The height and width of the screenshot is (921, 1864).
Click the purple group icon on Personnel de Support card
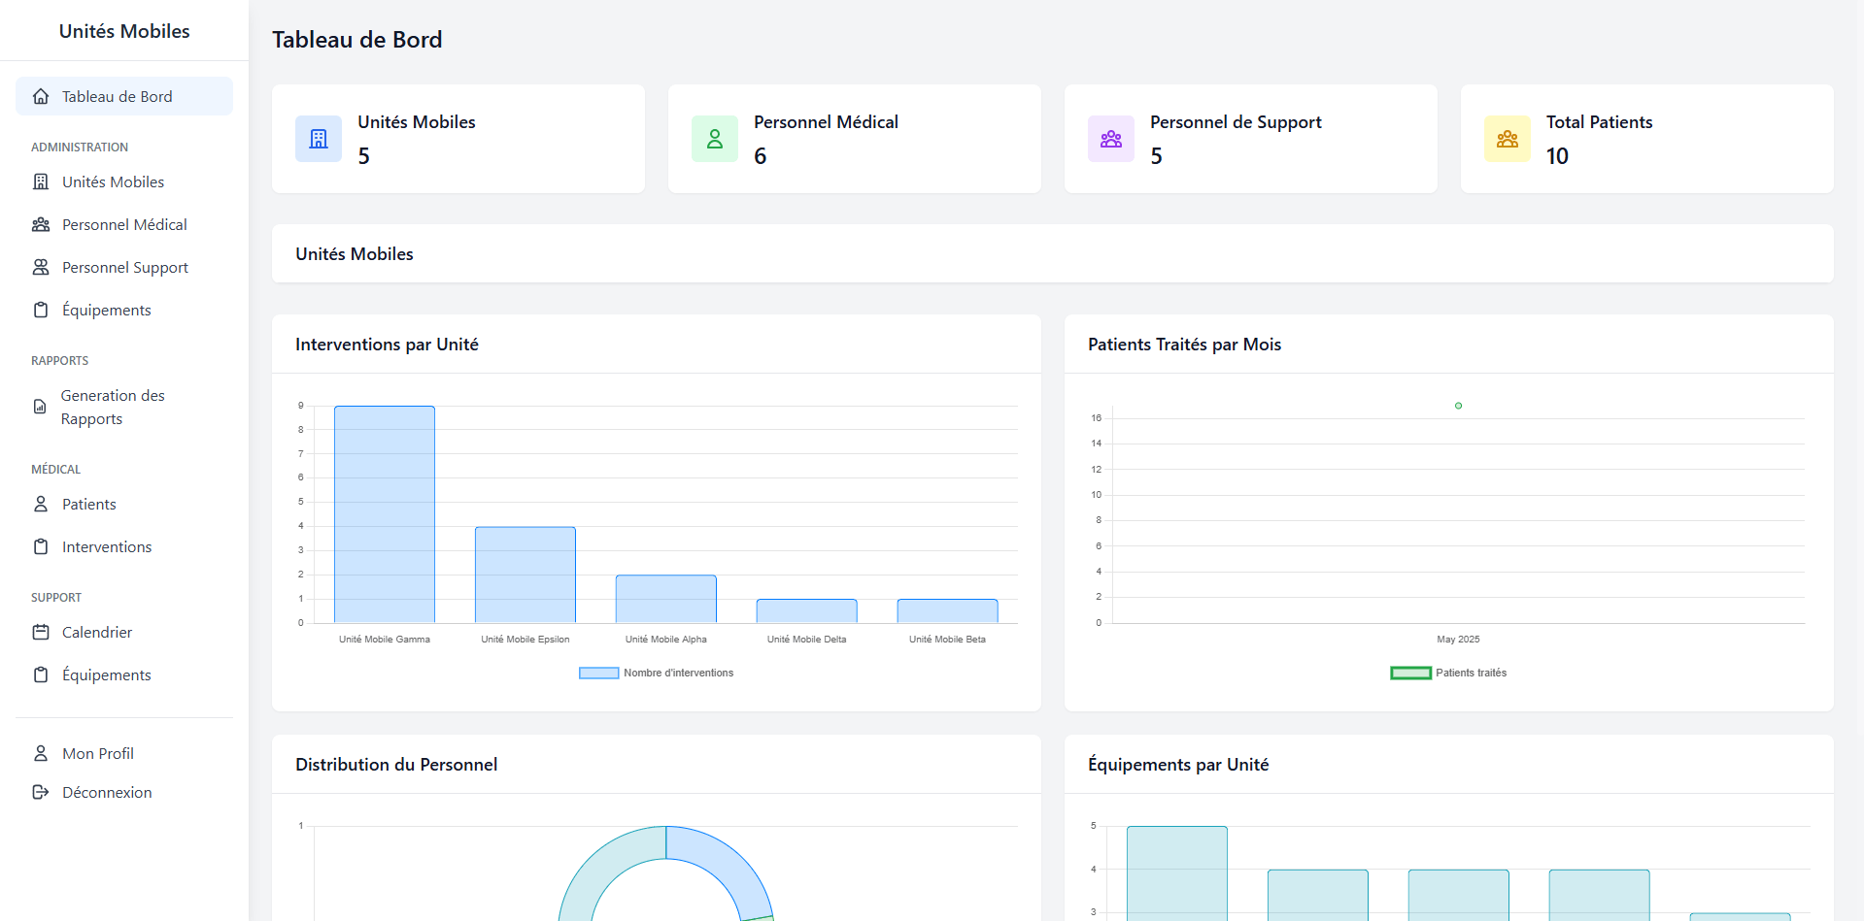pos(1111,139)
